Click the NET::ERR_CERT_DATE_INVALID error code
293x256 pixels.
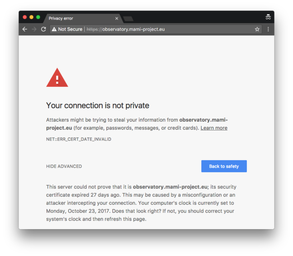[79, 139]
